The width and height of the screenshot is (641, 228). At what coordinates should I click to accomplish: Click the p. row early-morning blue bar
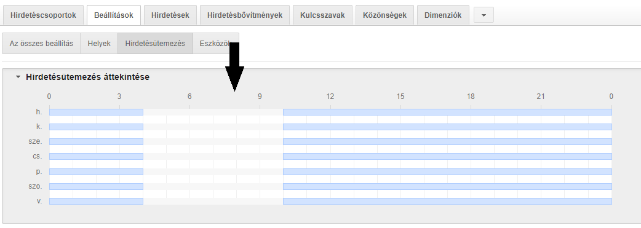[96, 171]
